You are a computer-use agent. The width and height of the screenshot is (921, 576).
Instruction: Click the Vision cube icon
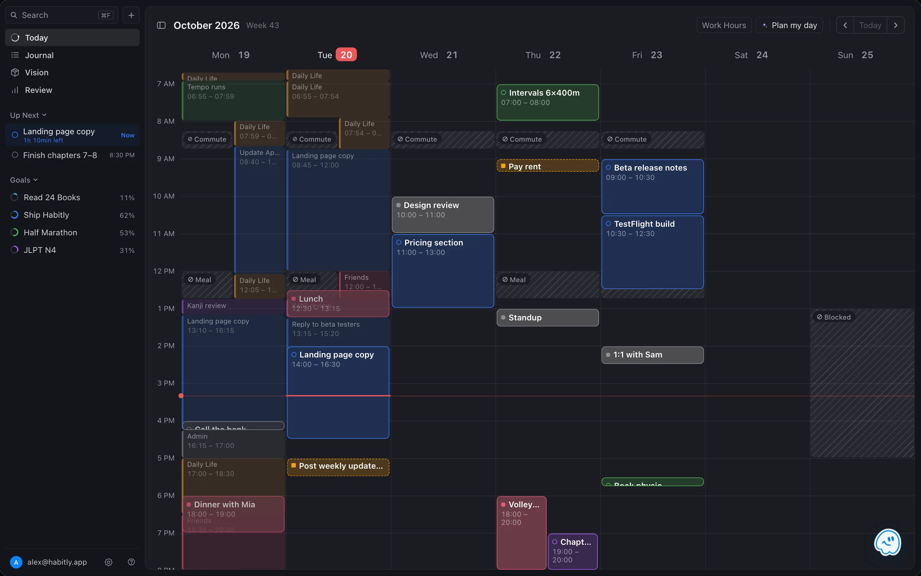coord(15,73)
